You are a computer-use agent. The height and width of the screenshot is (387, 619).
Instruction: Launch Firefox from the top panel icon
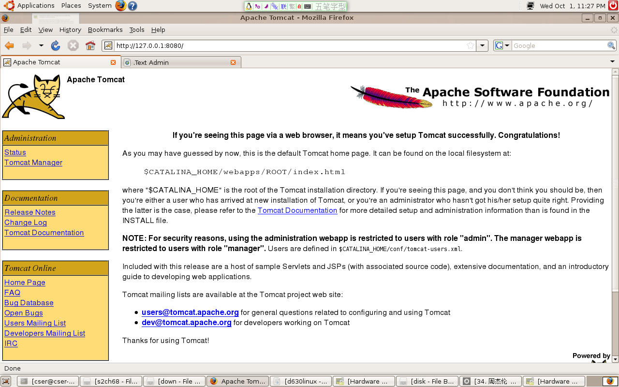pos(121,6)
